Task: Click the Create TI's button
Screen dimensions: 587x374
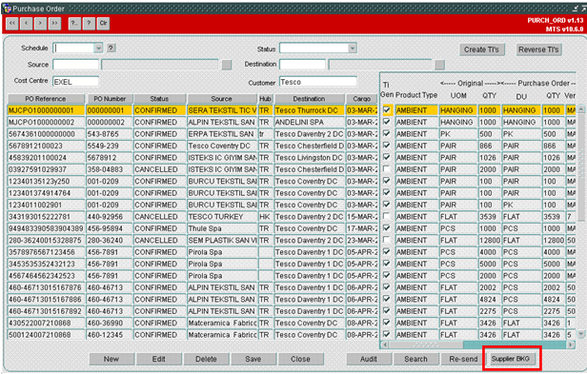Action: [x=482, y=49]
